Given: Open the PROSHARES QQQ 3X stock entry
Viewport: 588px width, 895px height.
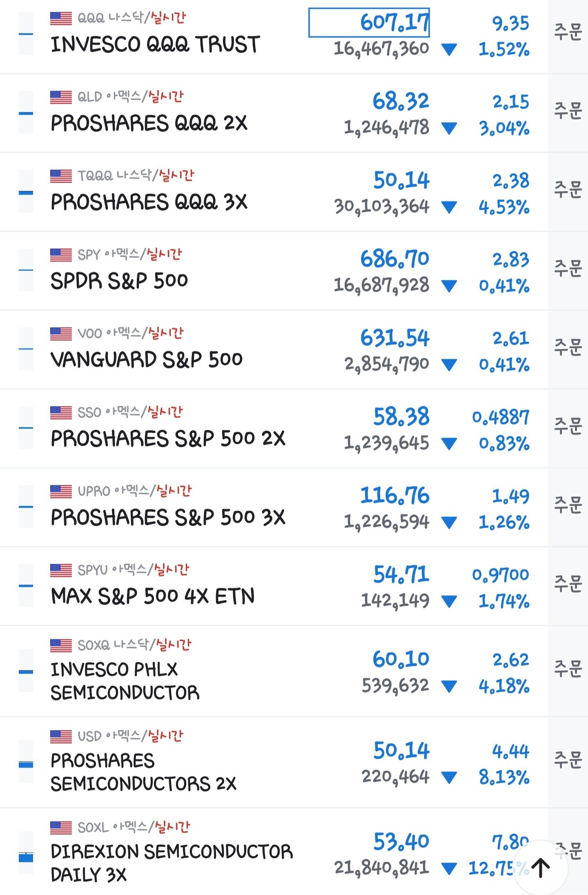Looking at the screenshot, I should (x=149, y=202).
